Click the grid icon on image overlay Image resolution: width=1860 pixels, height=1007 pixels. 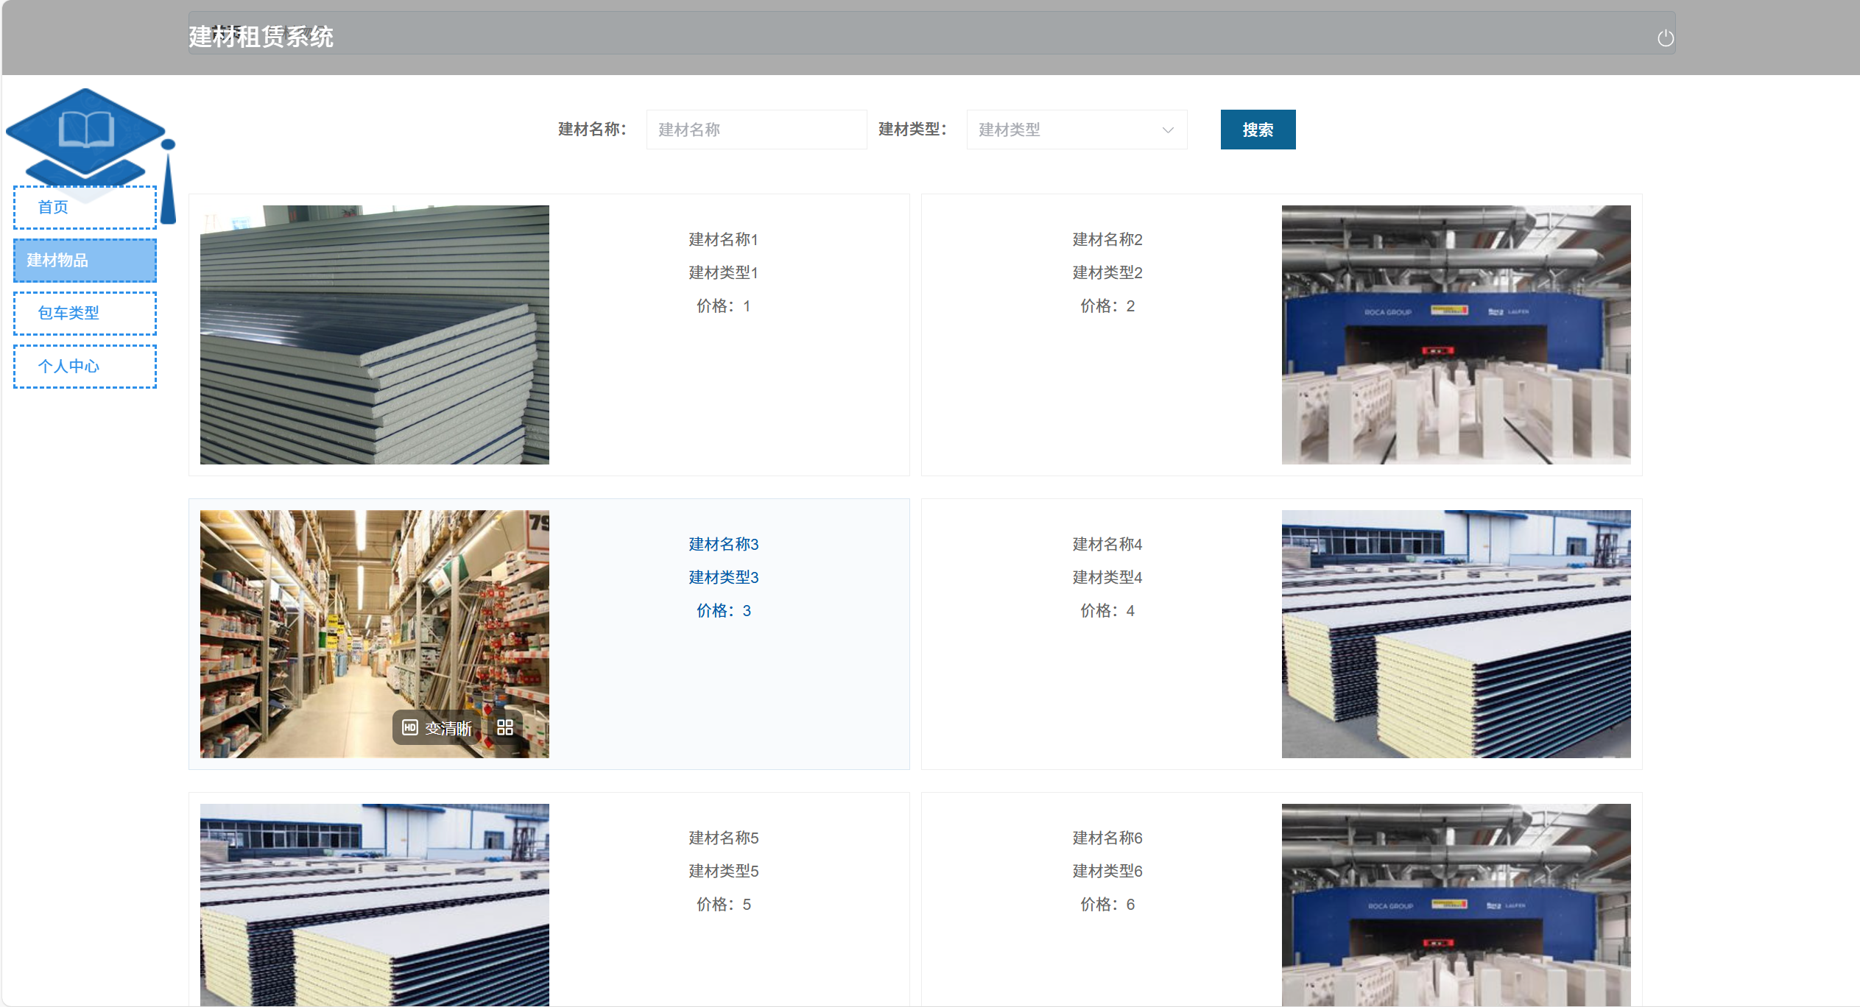(505, 728)
